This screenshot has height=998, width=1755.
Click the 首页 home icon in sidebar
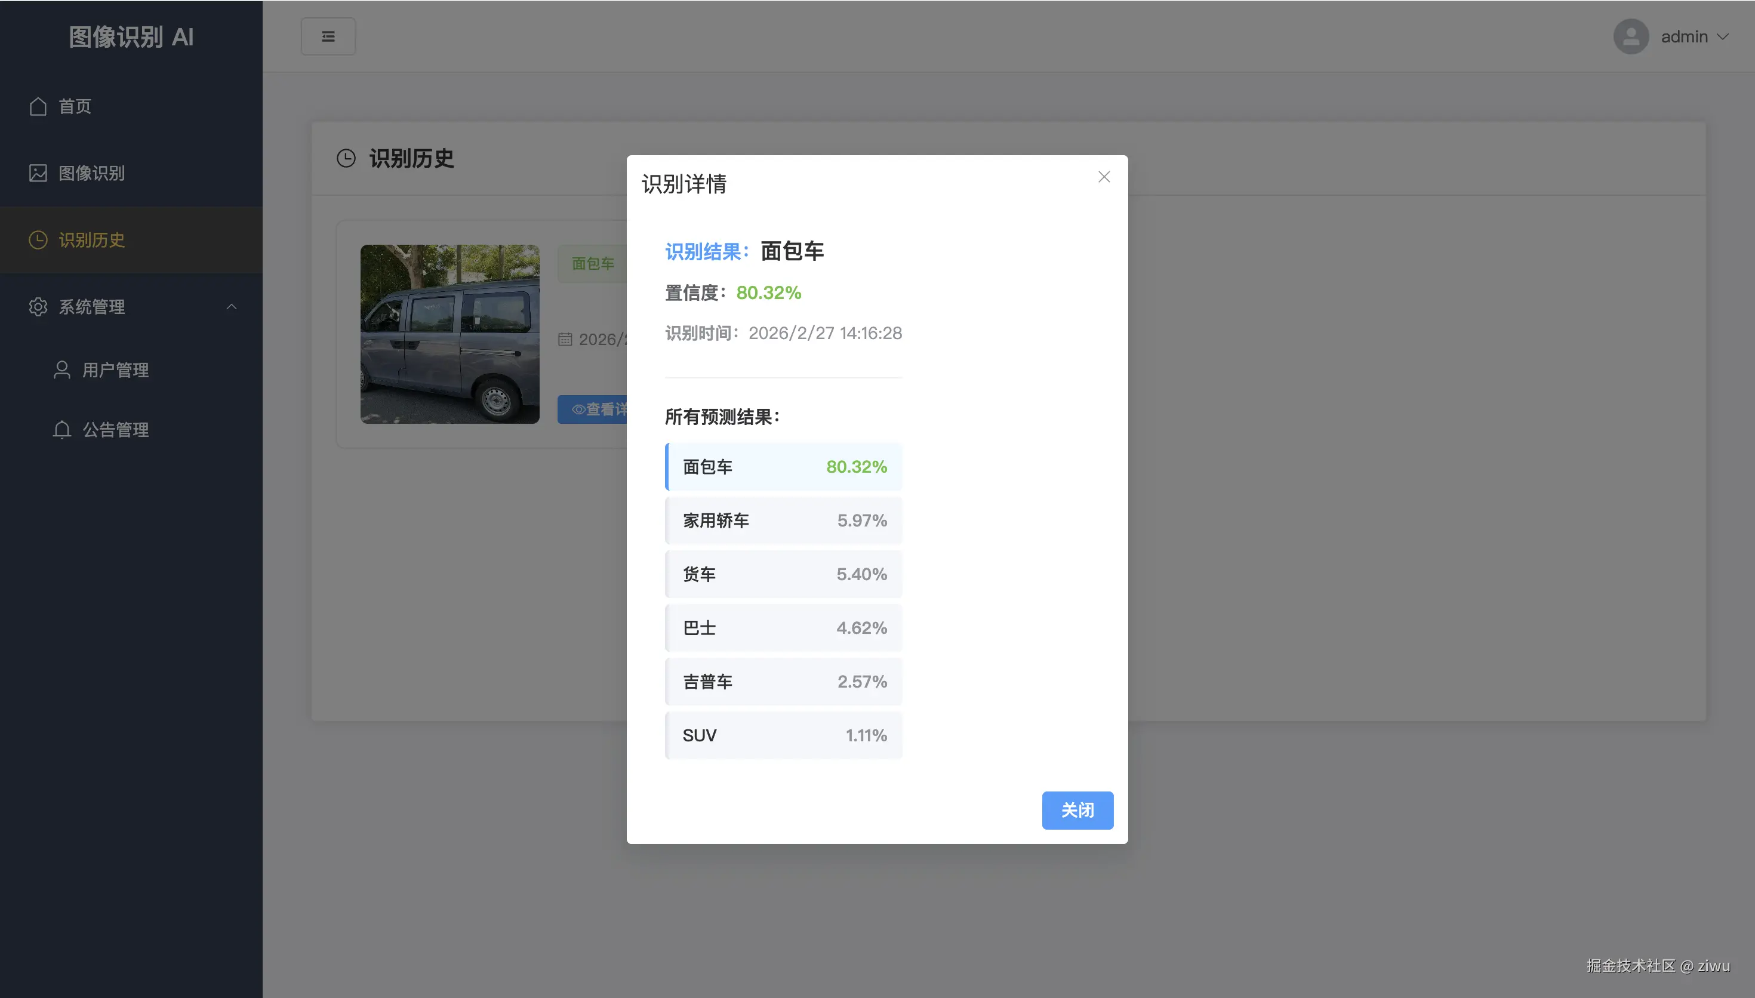coord(38,106)
